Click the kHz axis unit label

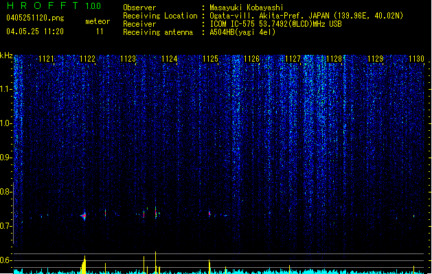[6, 55]
